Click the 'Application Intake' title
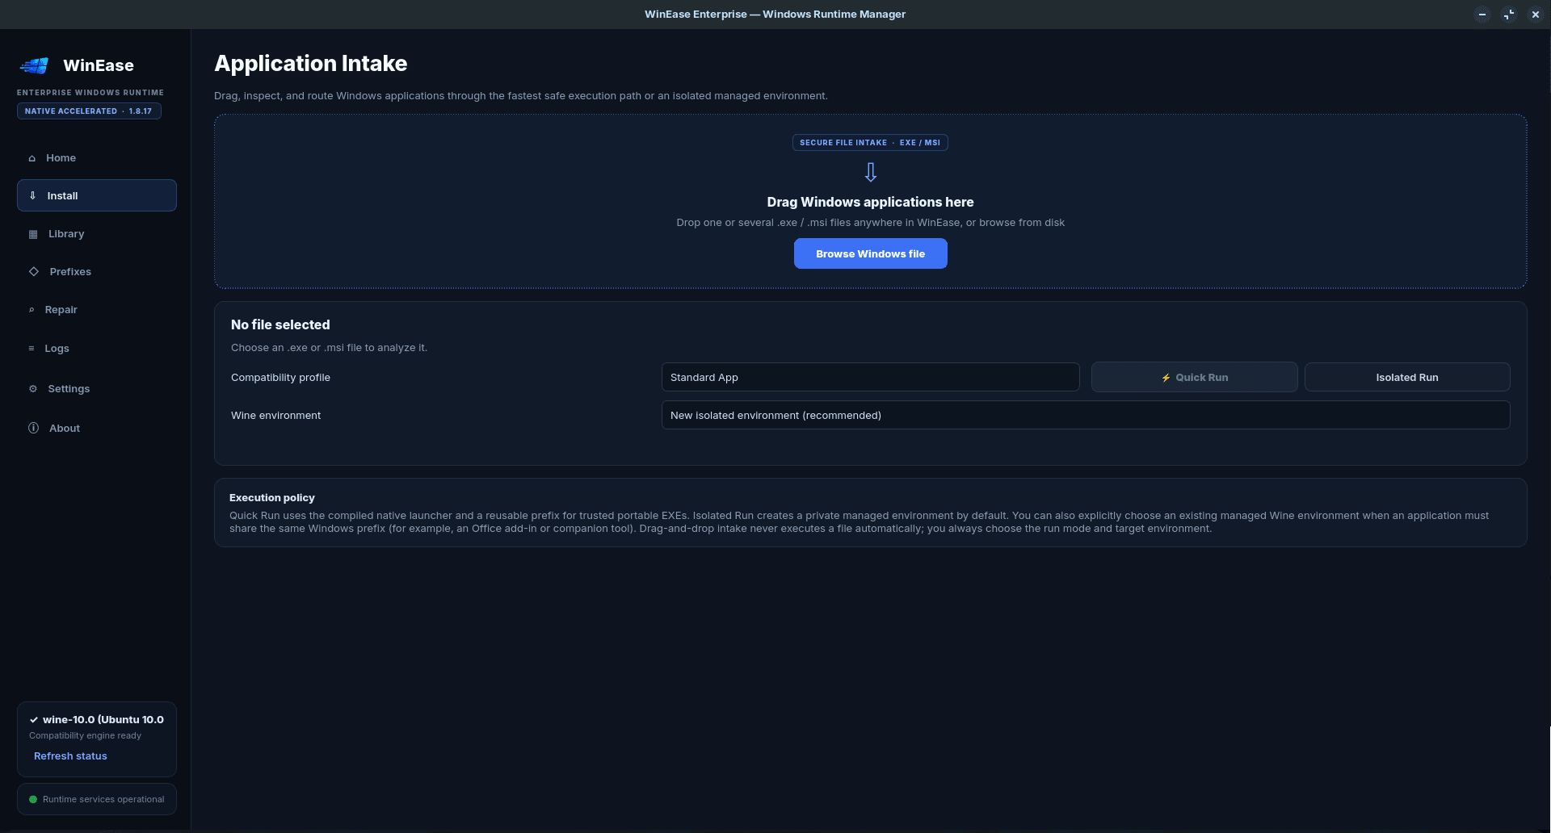 [x=310, y=64]
